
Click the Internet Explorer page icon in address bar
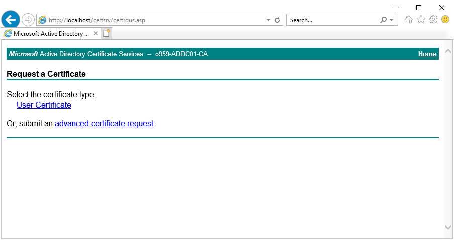pos(42,20)
